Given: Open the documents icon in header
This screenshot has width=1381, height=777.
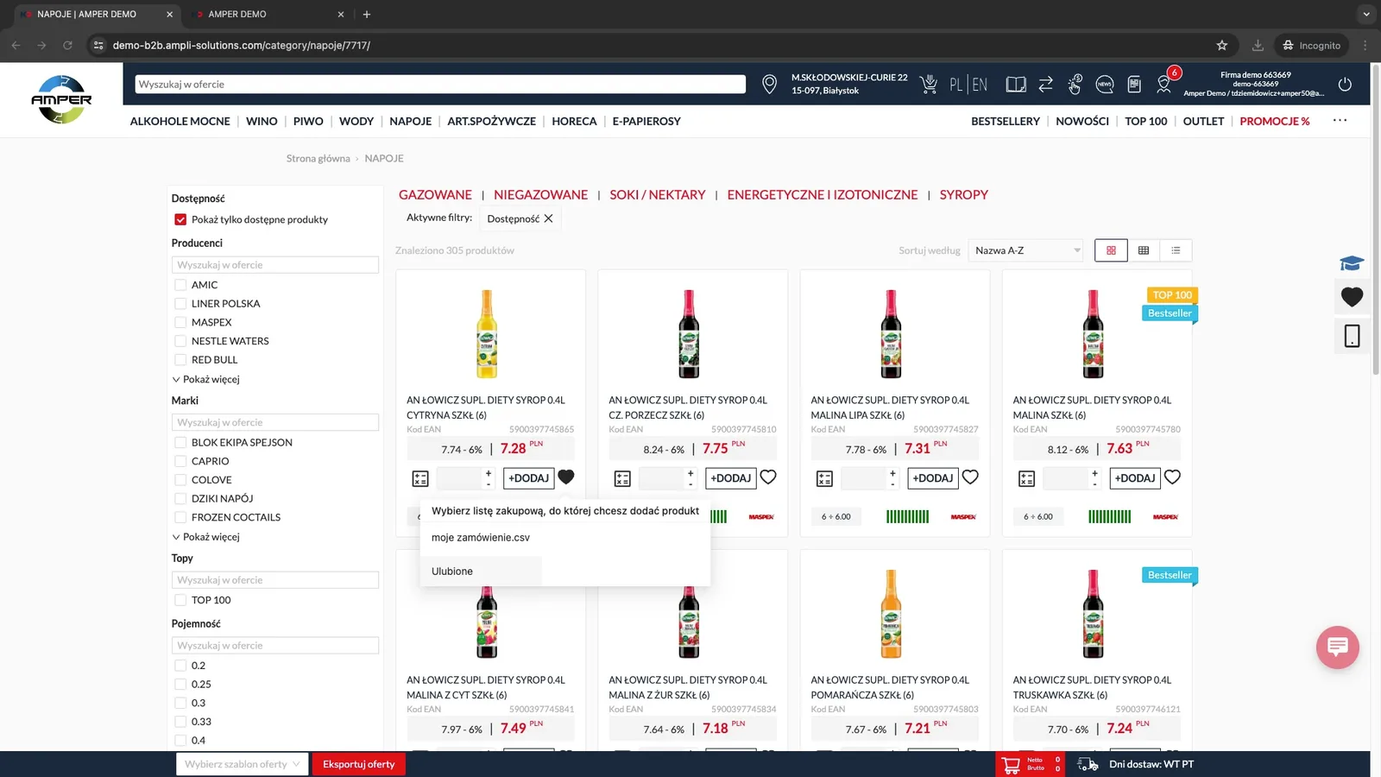Looking at the screenshot, I should coord(1134,84).
